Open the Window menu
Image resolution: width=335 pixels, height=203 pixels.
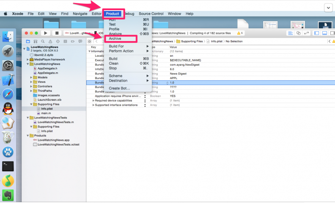pos(174,14)
